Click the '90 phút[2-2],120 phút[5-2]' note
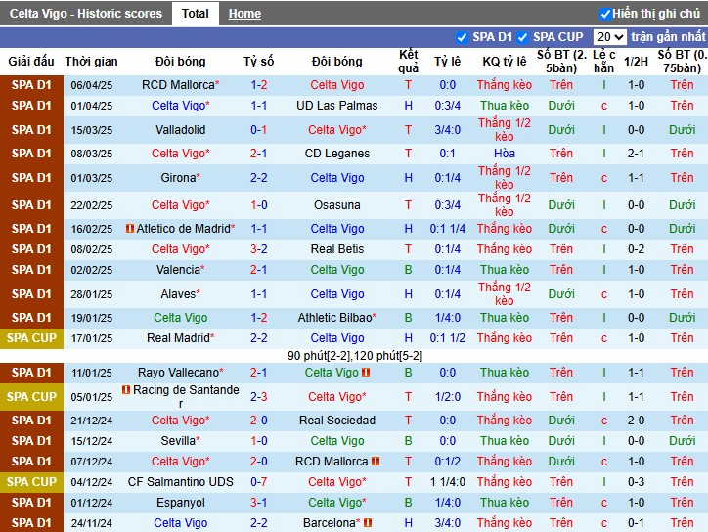 354,356
